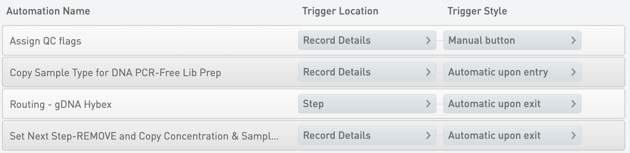The image size is (630, 153).
Task: Open Trigger Location dropdown for Assign QC flags
Action: (x=367, y=40)
